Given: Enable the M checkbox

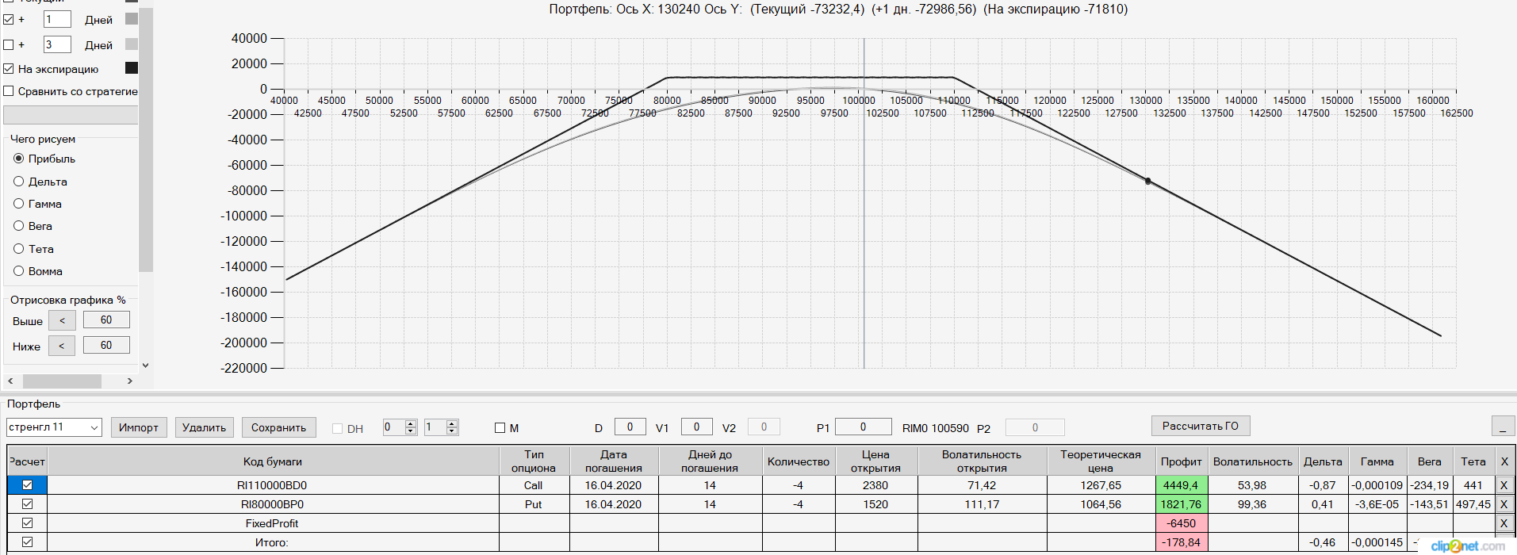Looking at the screenshot, I should pos(500,428).
